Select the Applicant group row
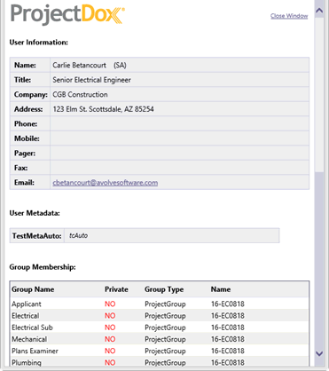Viewport: 329px width, 371px height. tap(160, 304)
